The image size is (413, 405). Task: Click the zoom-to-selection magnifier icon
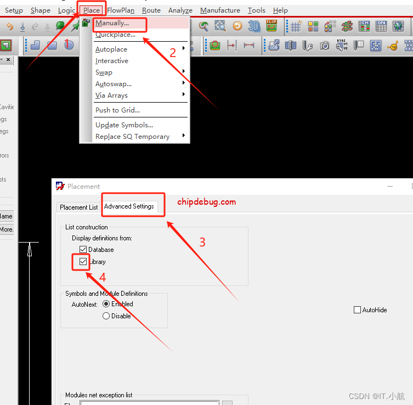220,26
